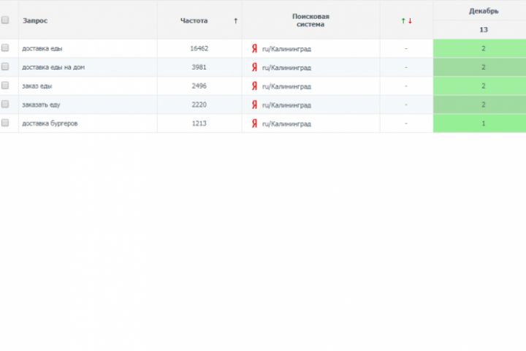
Task: Click ru/Калининград in 'заказ еды' row
Action: pos(286,87)
